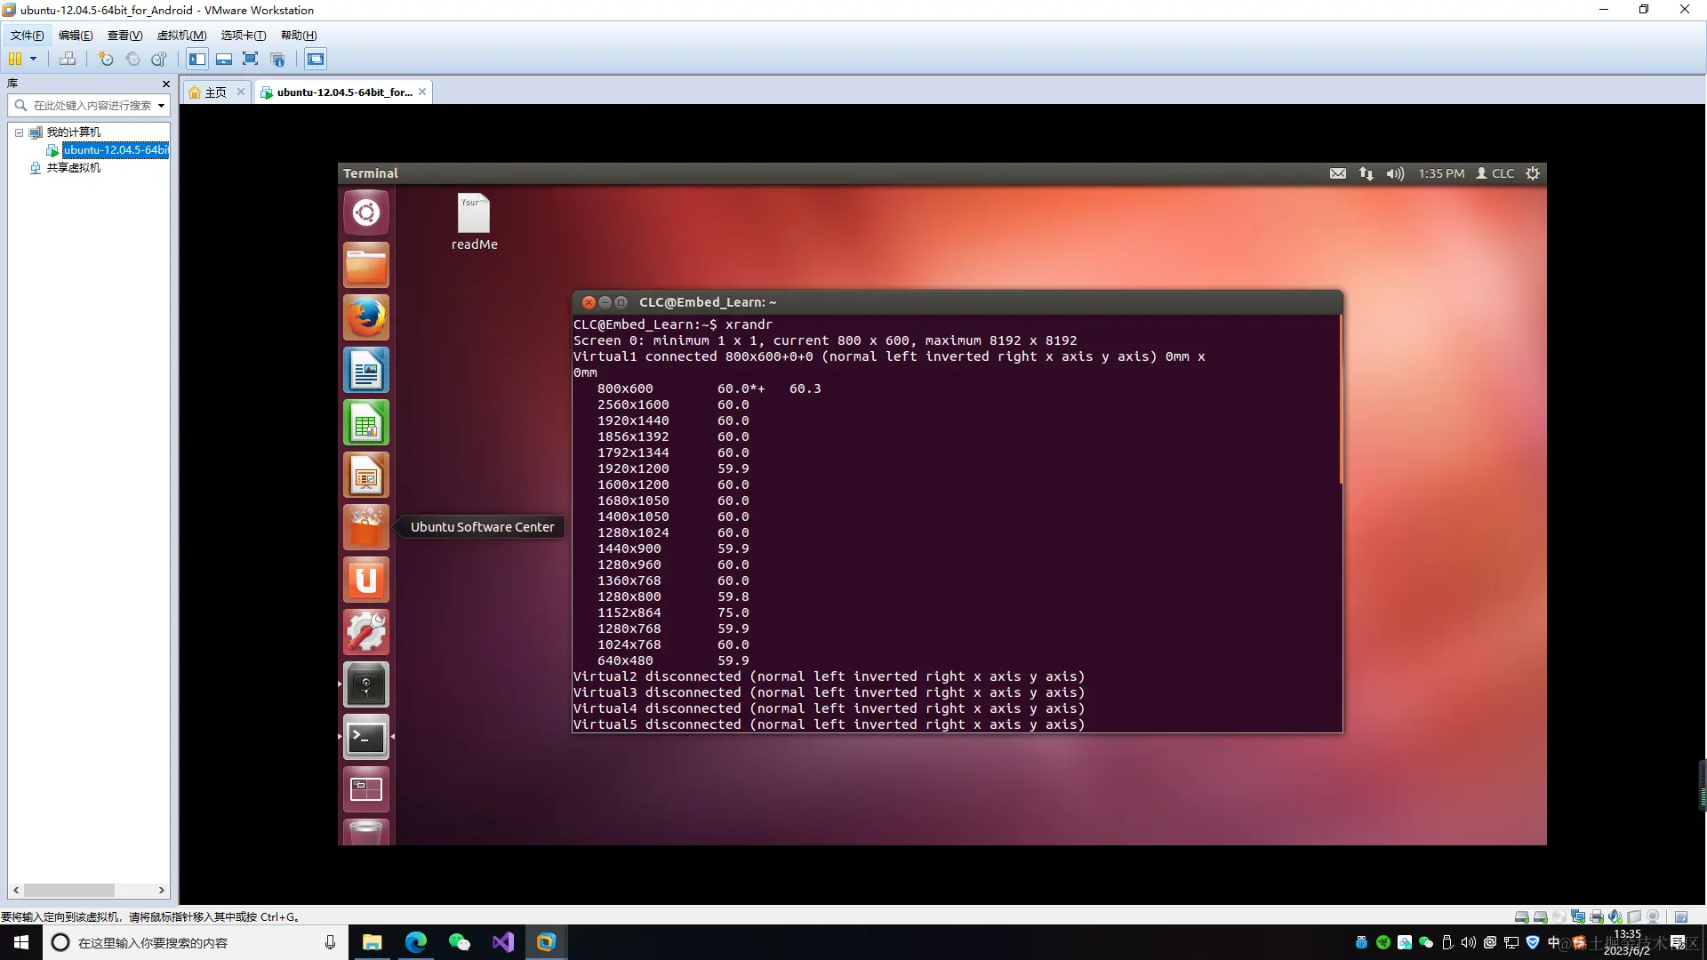Open Ubuntu Software Center launcher icon

click(x=365, y=527)
